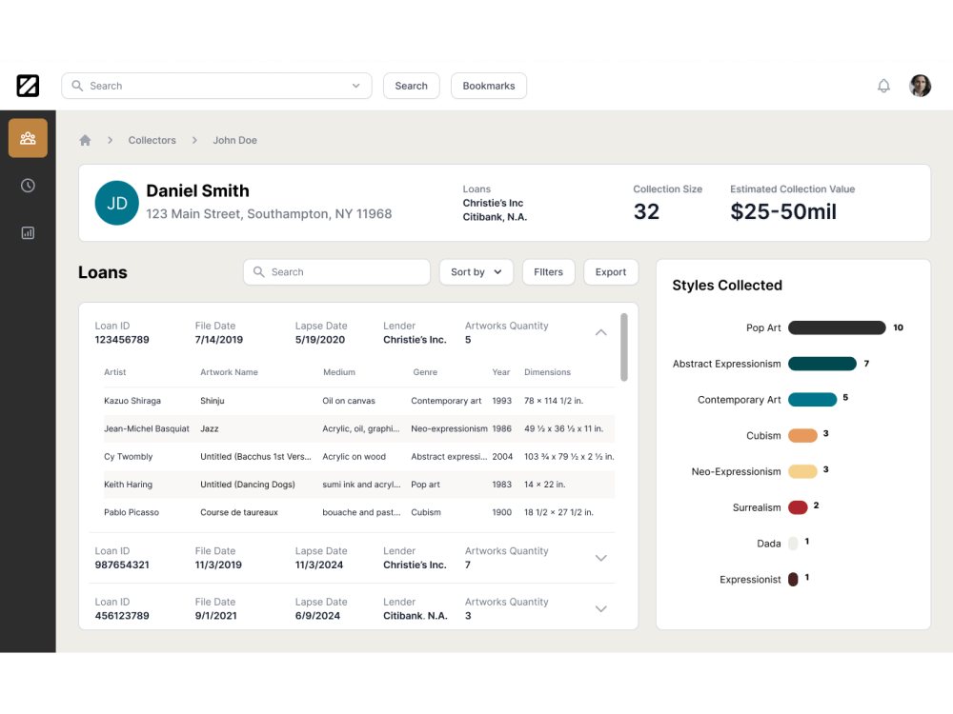Open the user profile avatar

click(x=920, y=85)
